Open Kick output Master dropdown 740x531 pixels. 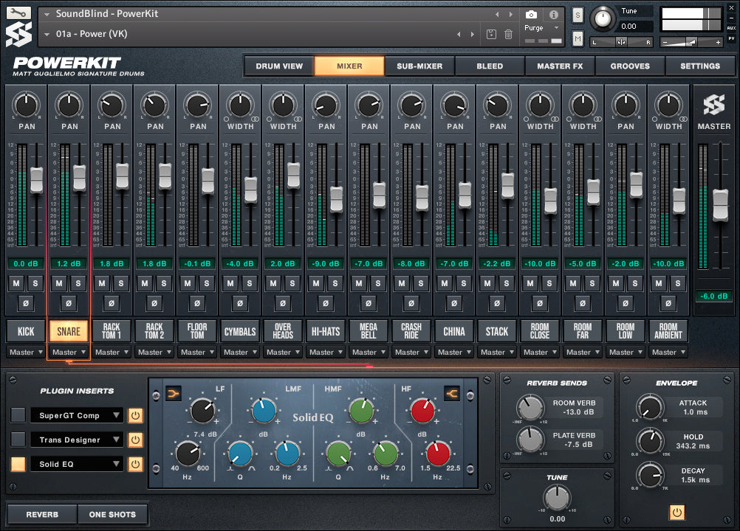click(x=26, y=352)
